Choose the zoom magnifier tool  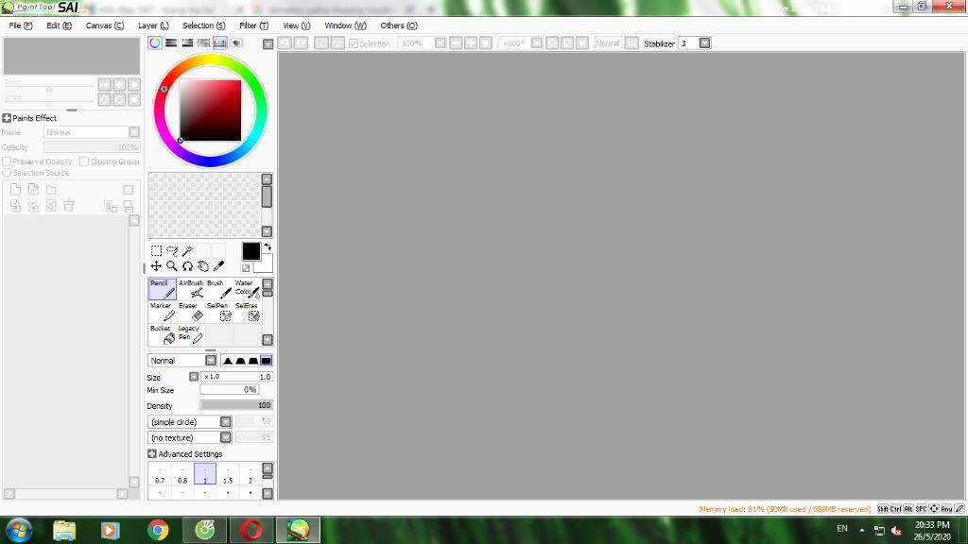(x=172, y=265)
